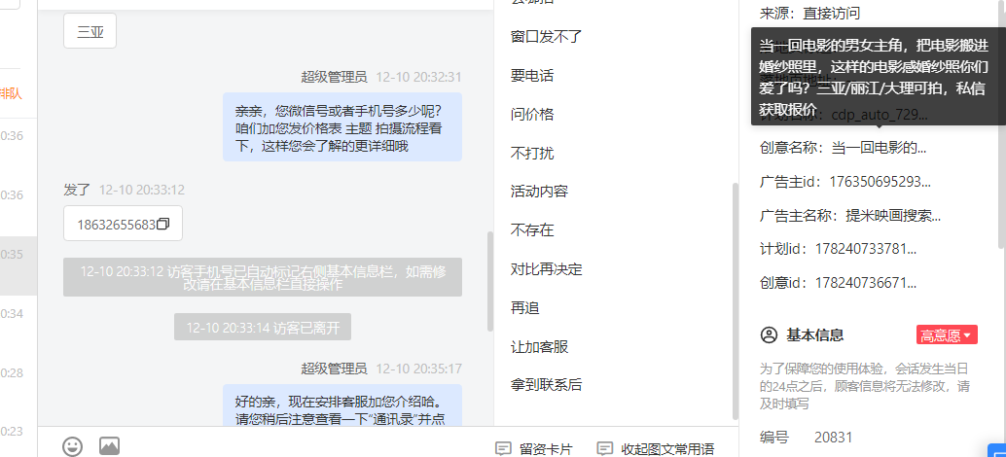Click the chat conversation scrollbar
Viewport: 1006px width, 457px height.
click(x=490, y=281)
